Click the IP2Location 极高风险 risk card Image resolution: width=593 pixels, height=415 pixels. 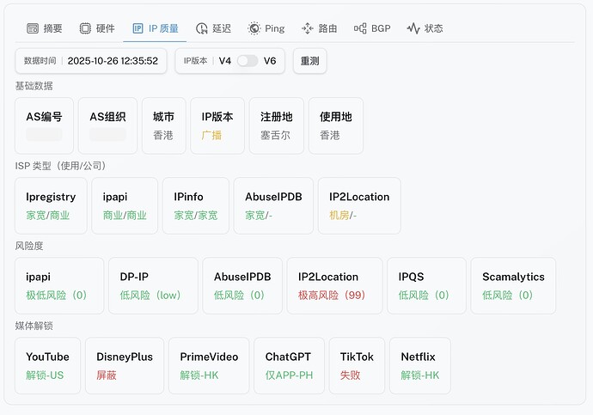point(333,285)
